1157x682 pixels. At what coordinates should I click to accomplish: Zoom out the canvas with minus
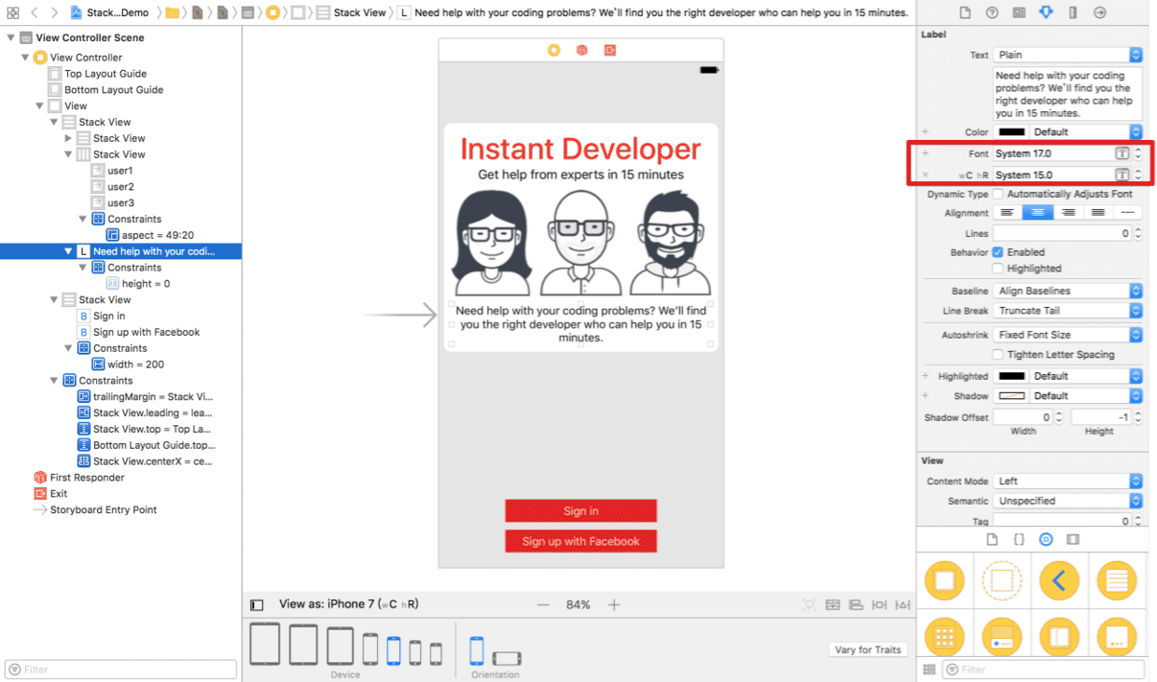[x=543, y=605]
